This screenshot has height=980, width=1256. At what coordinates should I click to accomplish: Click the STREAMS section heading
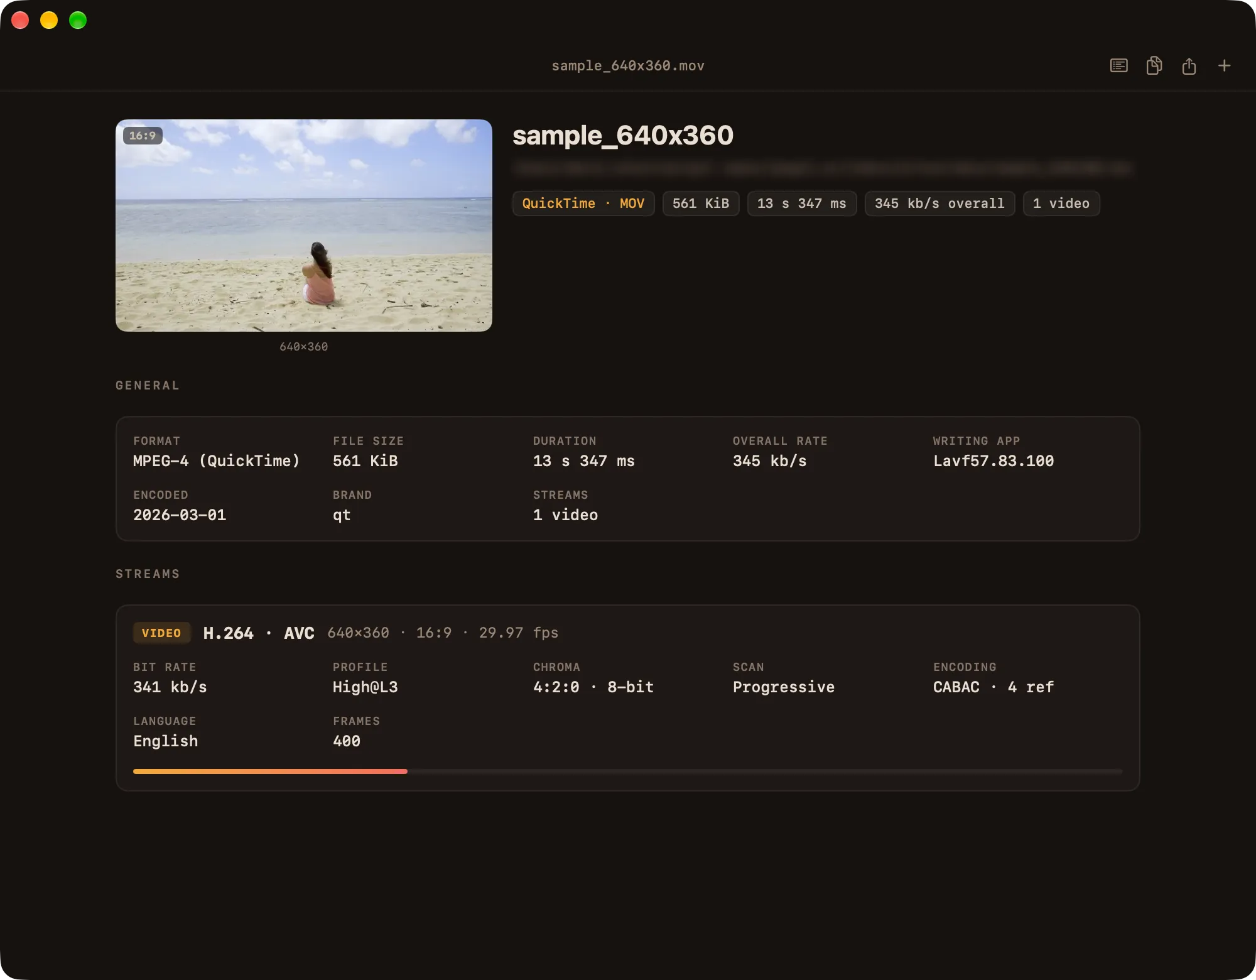148,574
